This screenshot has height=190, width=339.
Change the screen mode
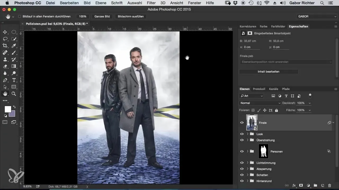pos(14,122)
